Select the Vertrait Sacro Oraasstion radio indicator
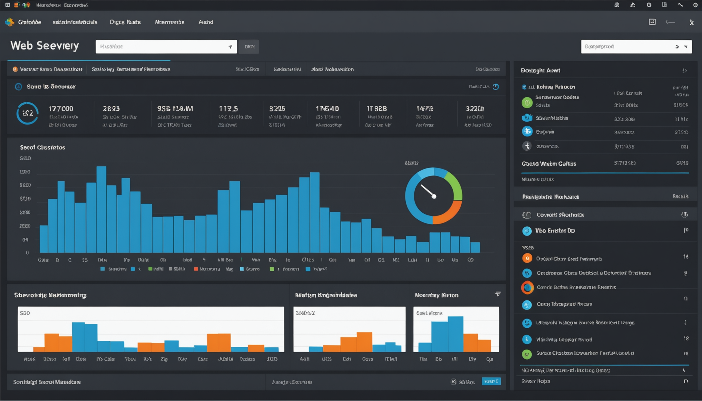This screenshot has height=401, width=702. [15, 69]
